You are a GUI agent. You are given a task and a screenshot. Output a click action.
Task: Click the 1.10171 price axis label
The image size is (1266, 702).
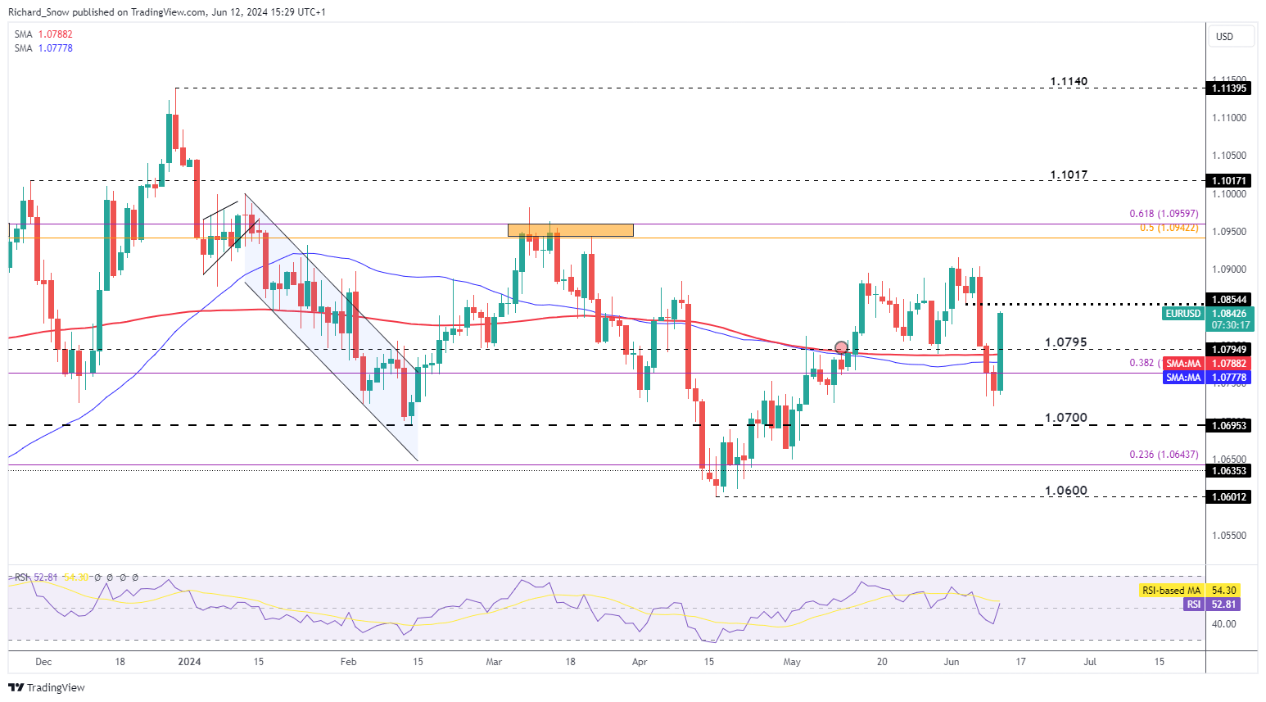click(x=1228, y=180)
